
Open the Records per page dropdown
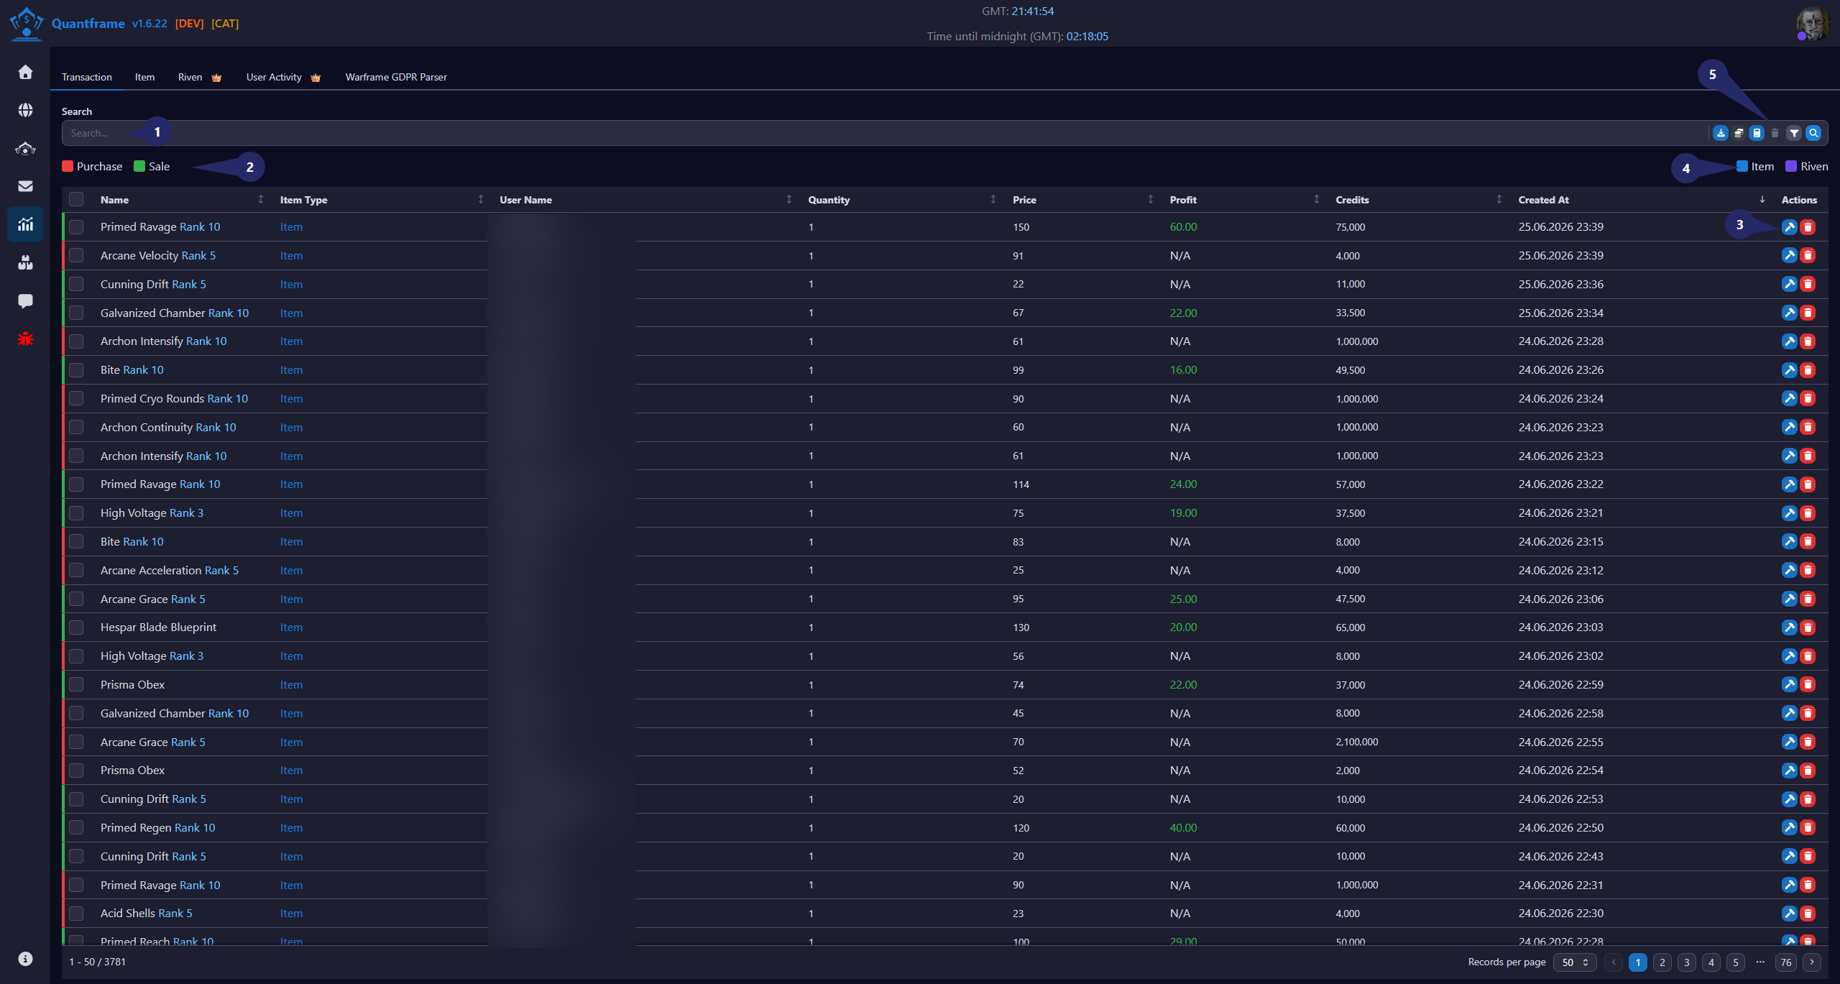(x=1575, y=962)
